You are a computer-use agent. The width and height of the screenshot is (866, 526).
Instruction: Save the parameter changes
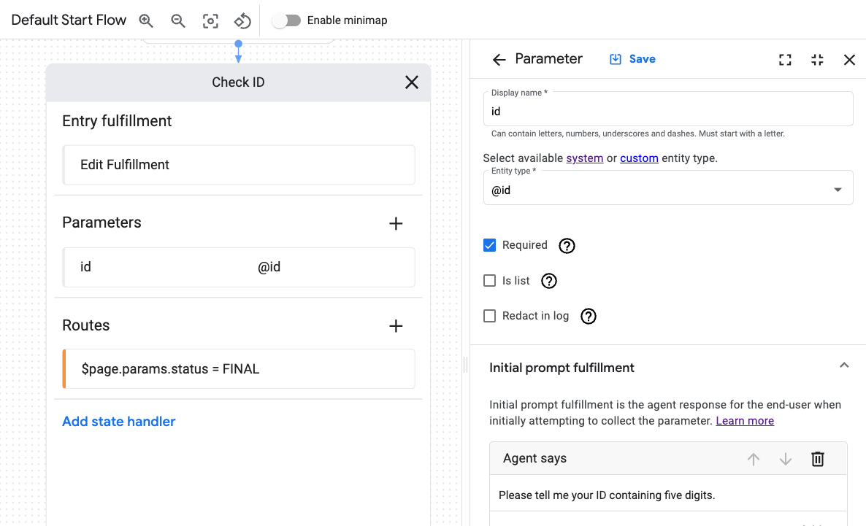pos(632,59)
